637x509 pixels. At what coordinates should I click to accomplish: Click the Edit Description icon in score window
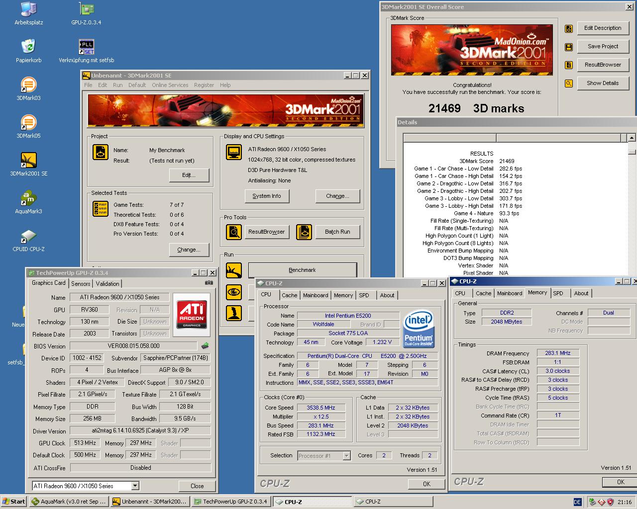coord(569,29)
